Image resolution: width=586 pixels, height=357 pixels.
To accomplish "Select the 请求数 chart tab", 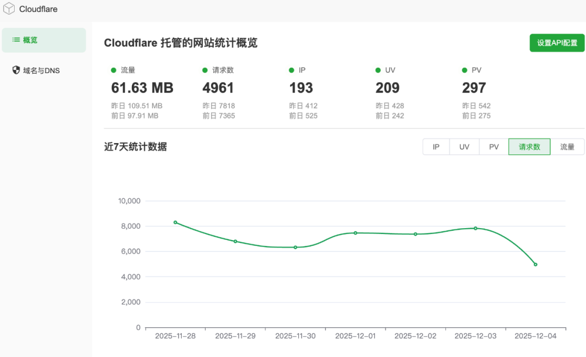I will 529,147.
